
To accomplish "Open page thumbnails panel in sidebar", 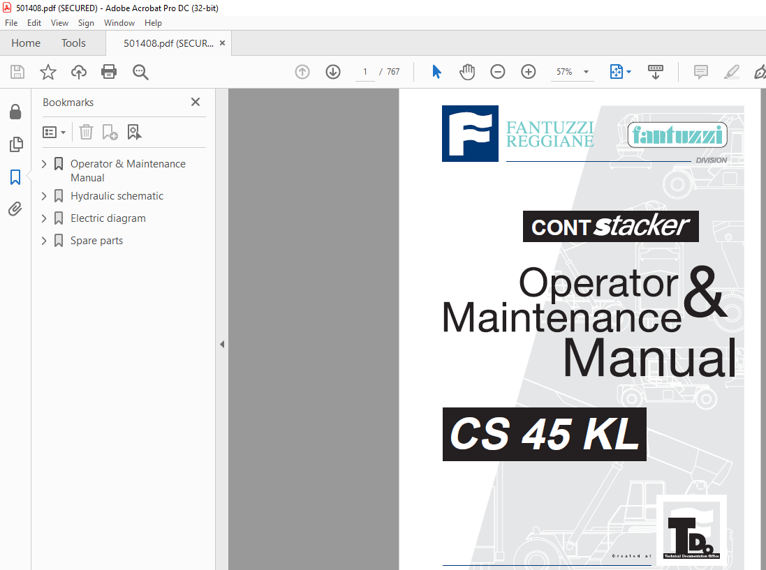I will click(15, 144).
